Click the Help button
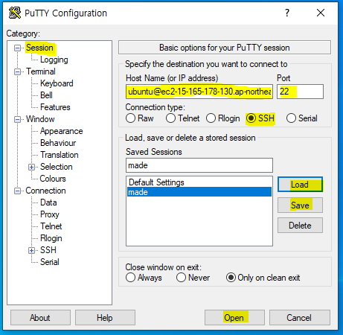 105,318
